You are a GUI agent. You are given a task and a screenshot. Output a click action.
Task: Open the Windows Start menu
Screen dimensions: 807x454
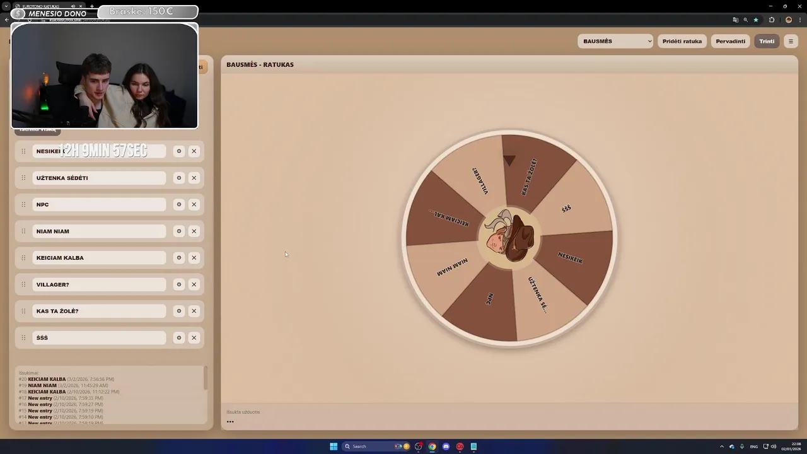click(x=334, y=446)
